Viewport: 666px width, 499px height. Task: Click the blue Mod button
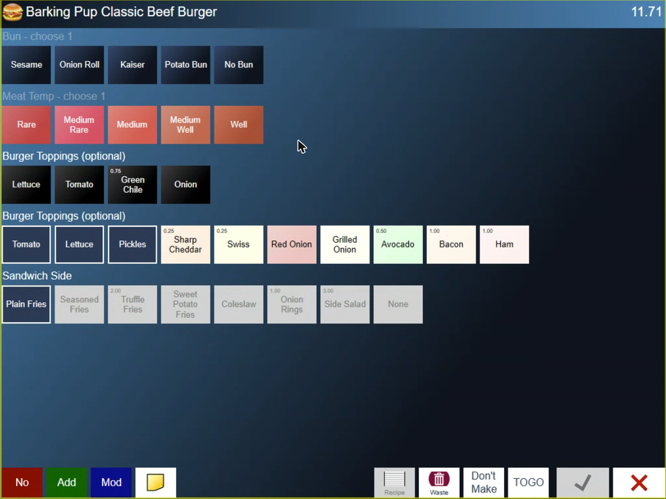pos(111,483)
